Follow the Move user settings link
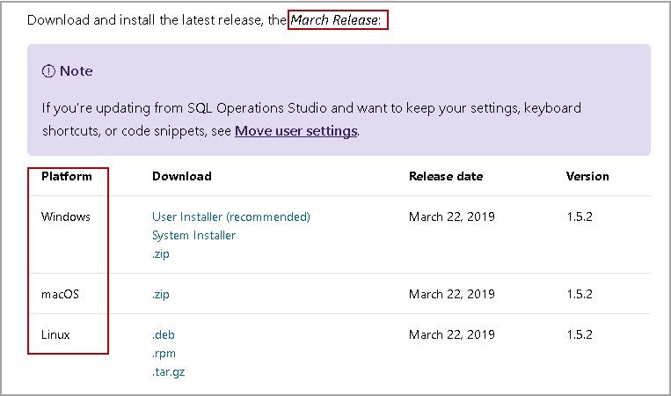671x396 pixels. point(295,131)
